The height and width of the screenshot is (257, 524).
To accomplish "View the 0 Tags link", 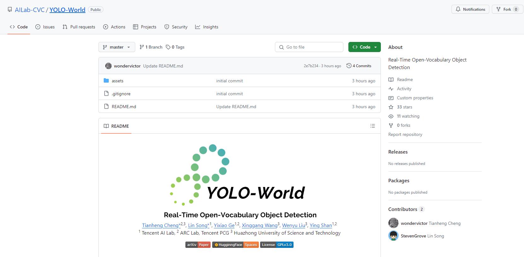I will pos(175,47).
